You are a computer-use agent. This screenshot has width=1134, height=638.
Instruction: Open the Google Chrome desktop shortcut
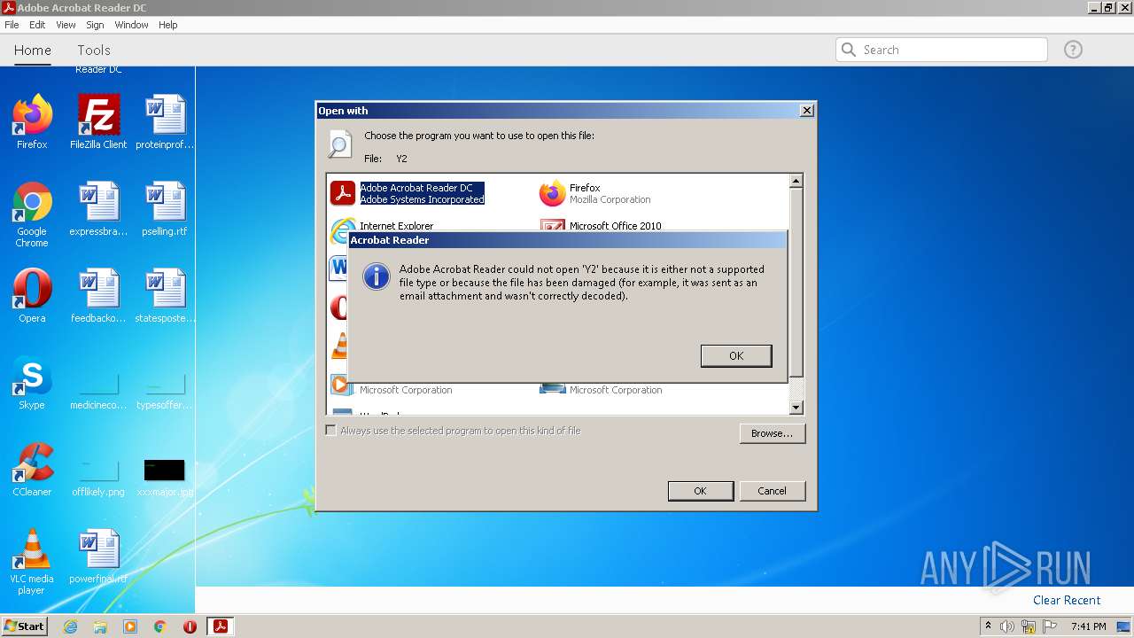coord(32,214)
